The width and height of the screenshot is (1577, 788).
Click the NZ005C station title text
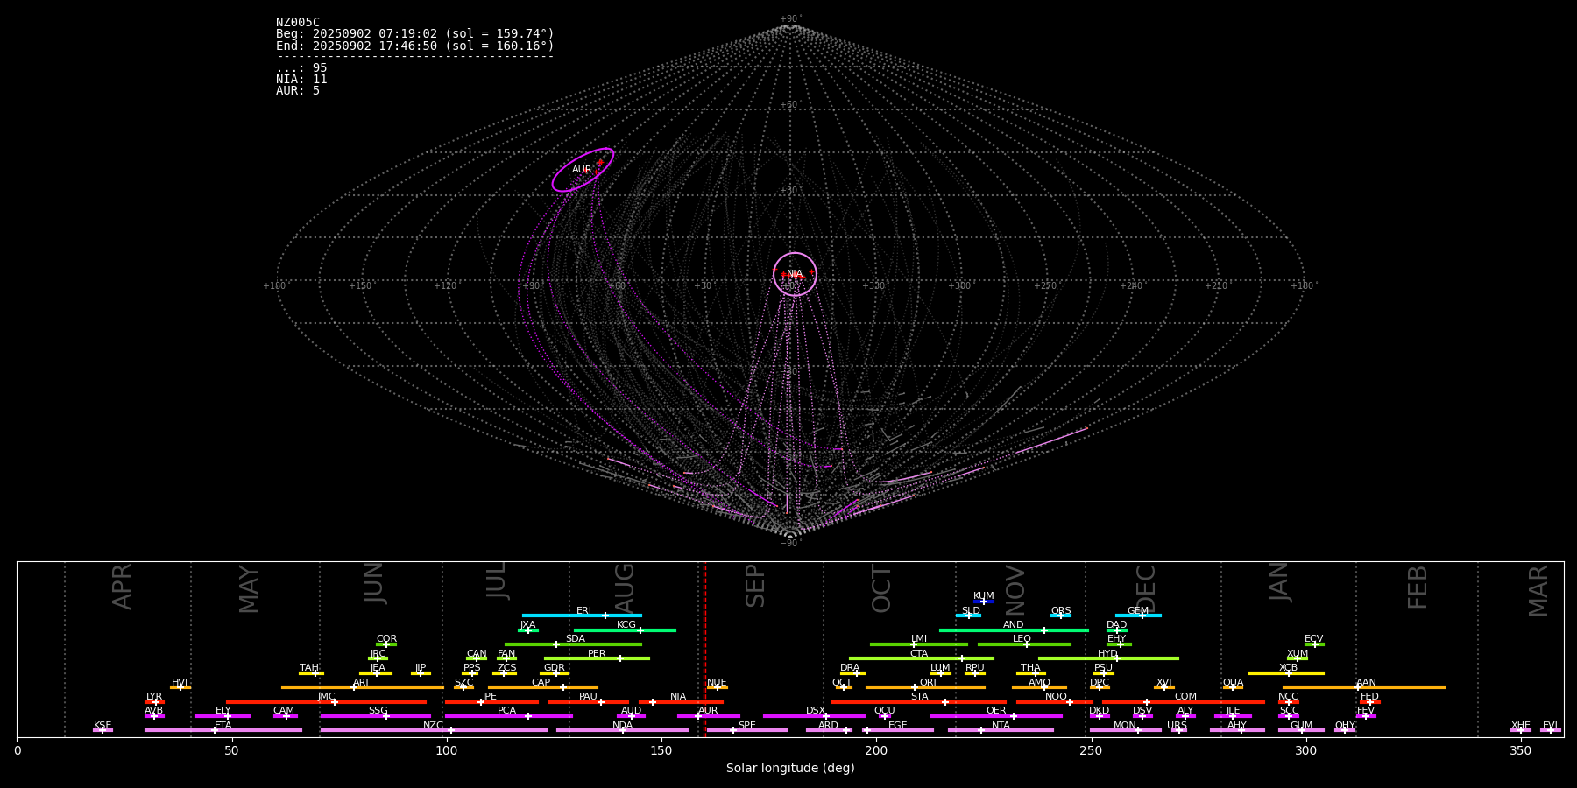pos(298,23)
